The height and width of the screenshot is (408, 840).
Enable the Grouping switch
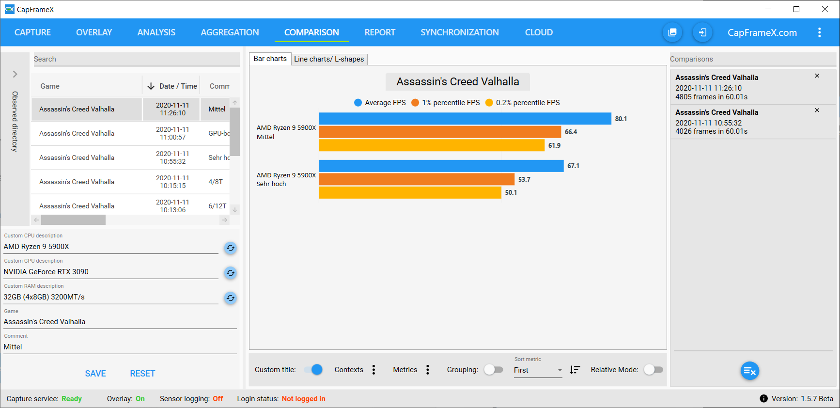493,370
